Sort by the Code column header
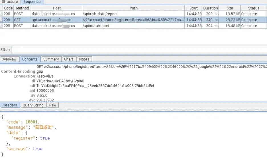This screenshot has width=267, height=160. click(8, 8)
